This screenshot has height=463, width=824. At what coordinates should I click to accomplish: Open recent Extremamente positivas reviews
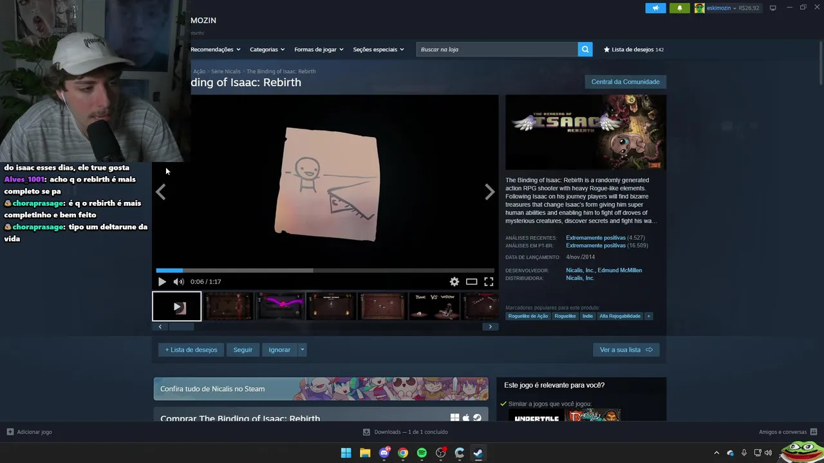click(595, 238)
